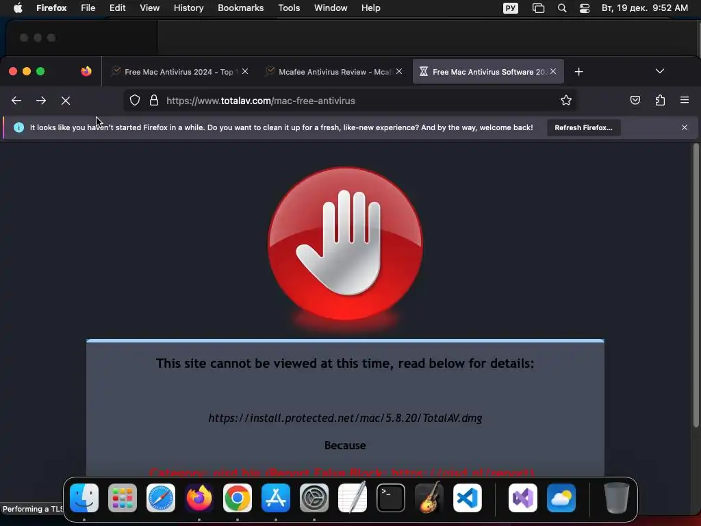Image resolution: width=701 pixels, height=526 pixels.
Task: Open the Tools menu
Action: [x=289, y=8]
